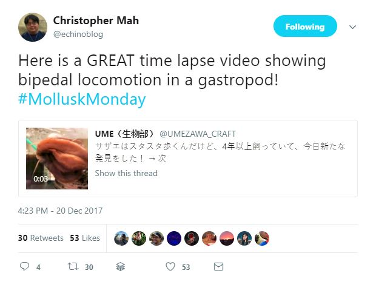Play the quoted gastropod video thumbnail
This screenshot has width=376, height=282.
tap(57, 159)
